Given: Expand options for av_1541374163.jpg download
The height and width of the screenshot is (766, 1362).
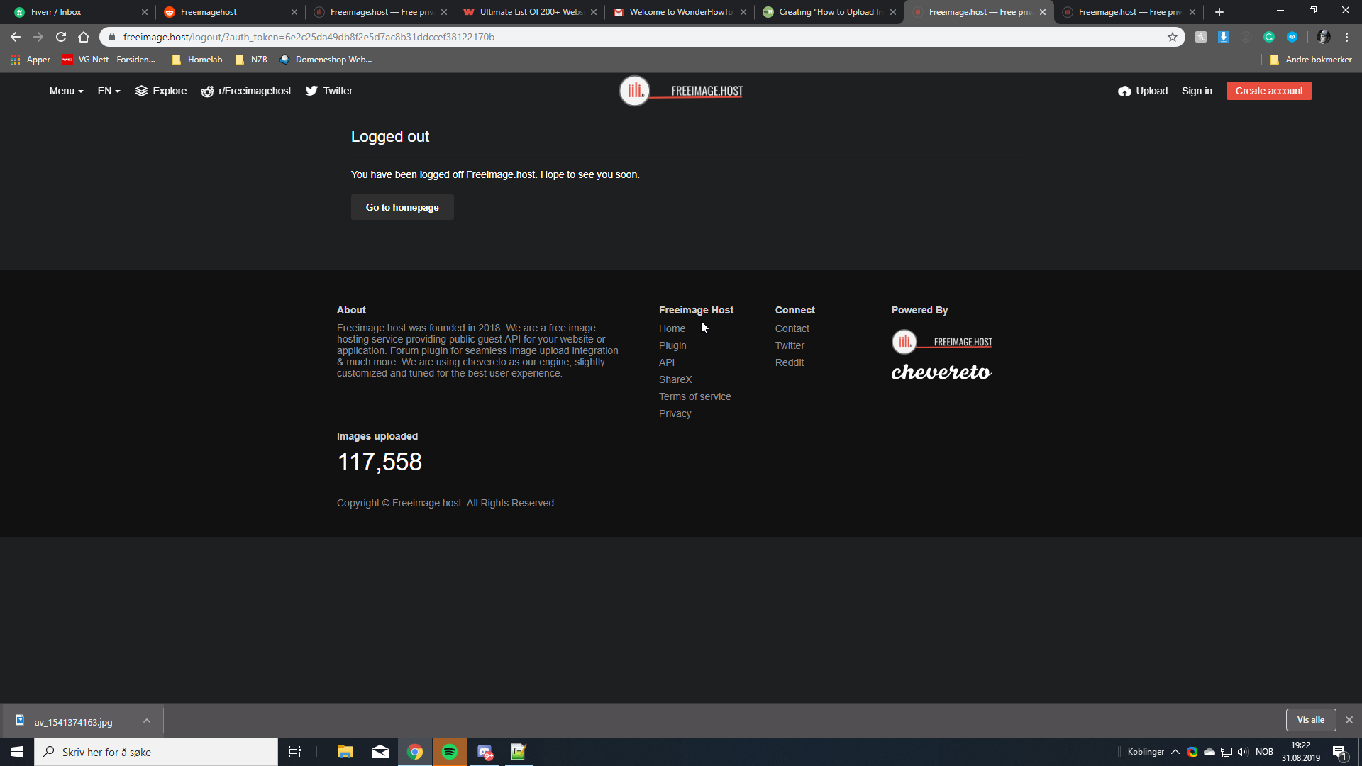Looking at the screenshot, I should 147,721.
